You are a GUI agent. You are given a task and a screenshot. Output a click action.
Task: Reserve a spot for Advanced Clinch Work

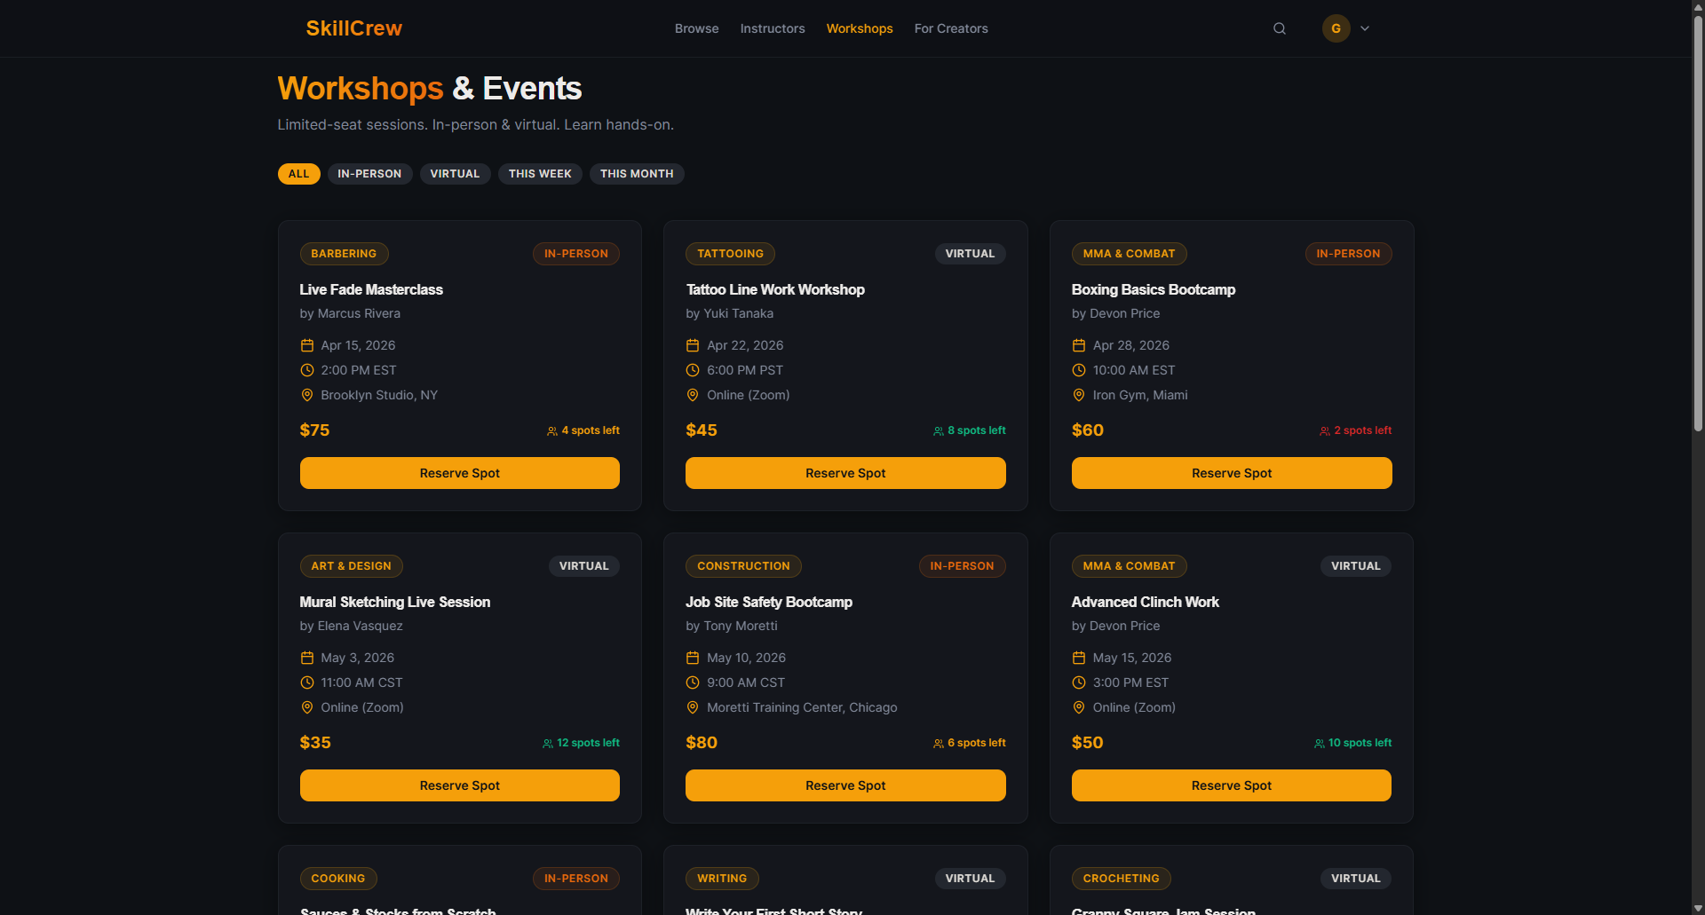[x=1232, y=785]
